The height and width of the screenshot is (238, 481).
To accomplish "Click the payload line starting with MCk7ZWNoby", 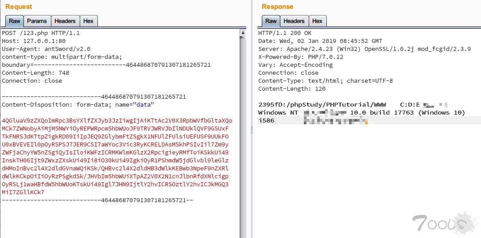I will point(115,129).
